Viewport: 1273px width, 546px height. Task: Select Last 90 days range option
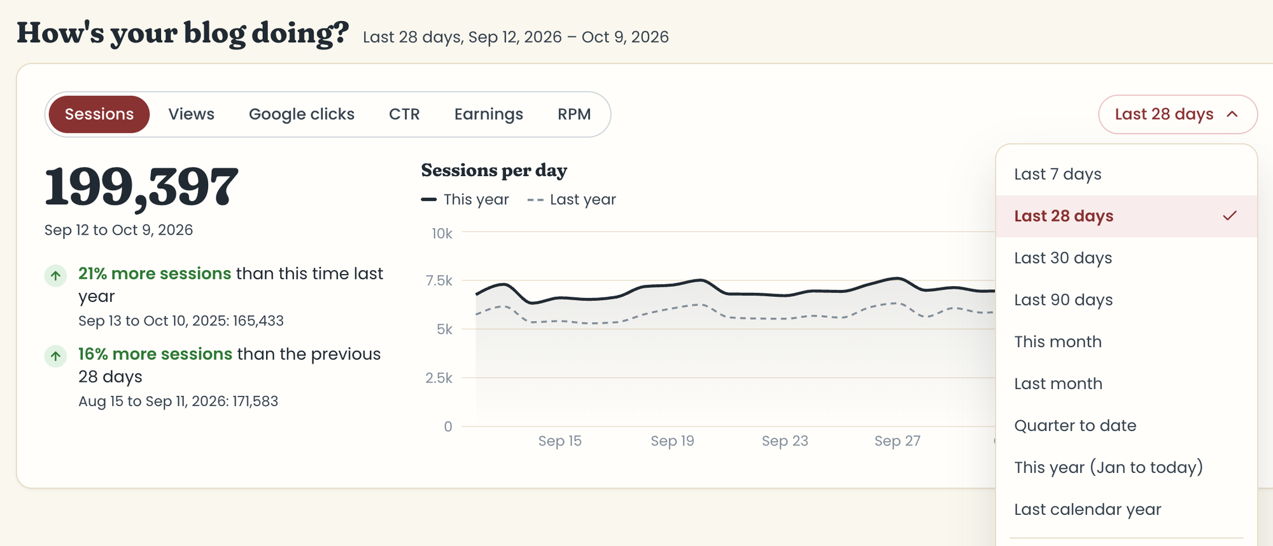coord(1127,300)
